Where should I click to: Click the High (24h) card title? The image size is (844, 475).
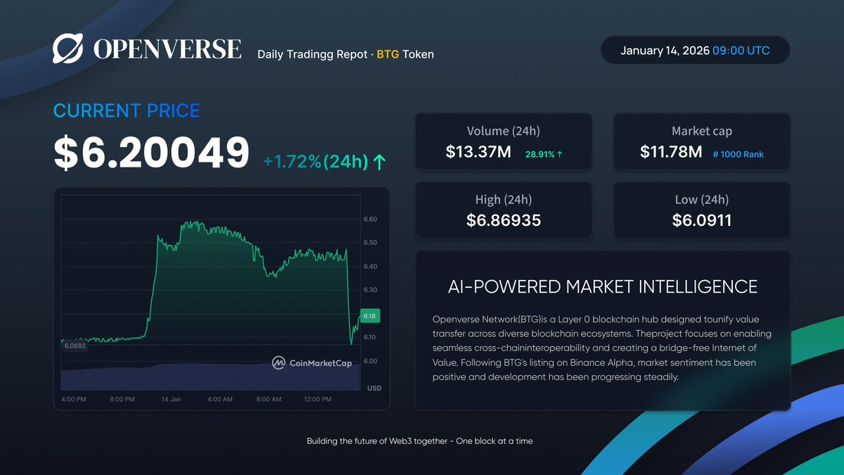tap(504, 199)
